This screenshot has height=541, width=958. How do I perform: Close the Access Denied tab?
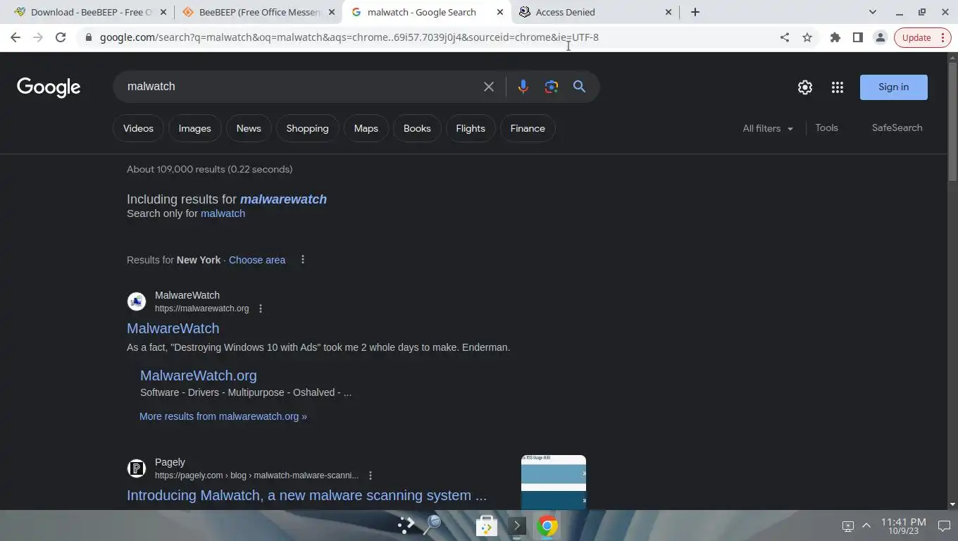pos(668,12)
